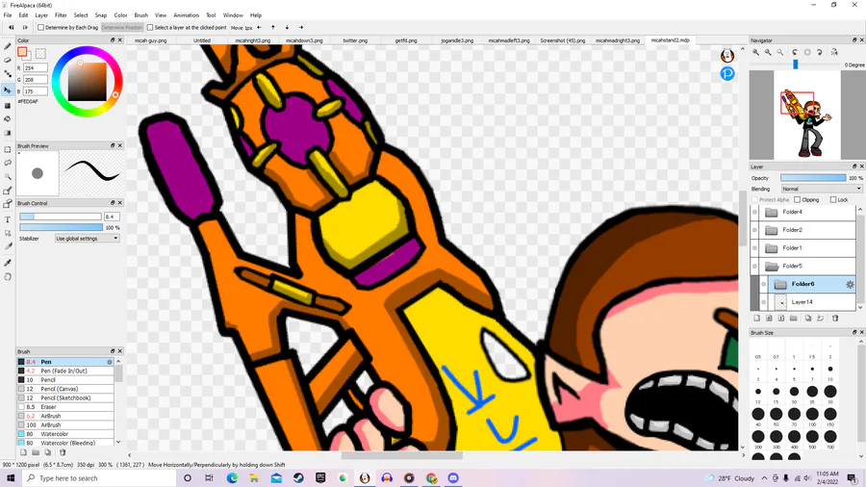Select the rectangular Select tool
The width and height of the screenshot is (866, 487).
8,149
